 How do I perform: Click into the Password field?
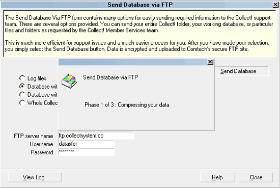point(86,152)
